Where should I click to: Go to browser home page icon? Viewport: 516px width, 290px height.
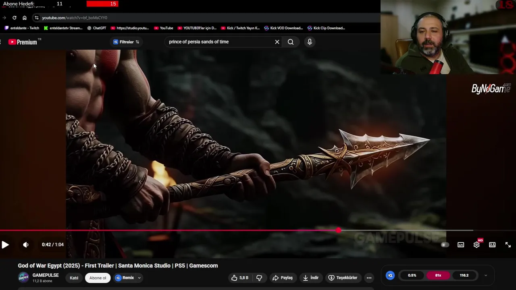[25, 18]
